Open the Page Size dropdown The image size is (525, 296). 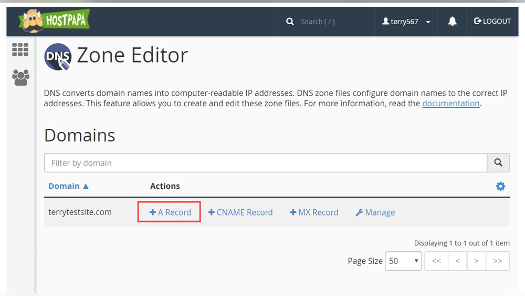[403, 261]
